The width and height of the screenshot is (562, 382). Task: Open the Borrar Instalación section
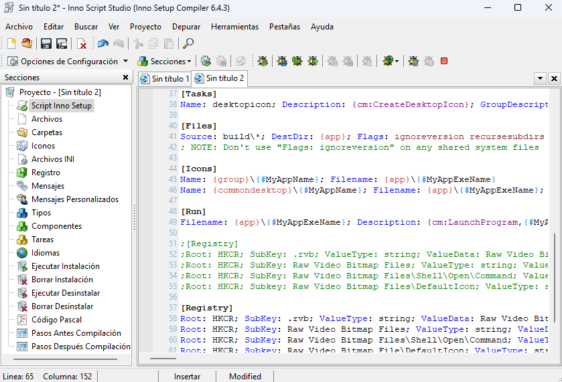pos(62,280)
